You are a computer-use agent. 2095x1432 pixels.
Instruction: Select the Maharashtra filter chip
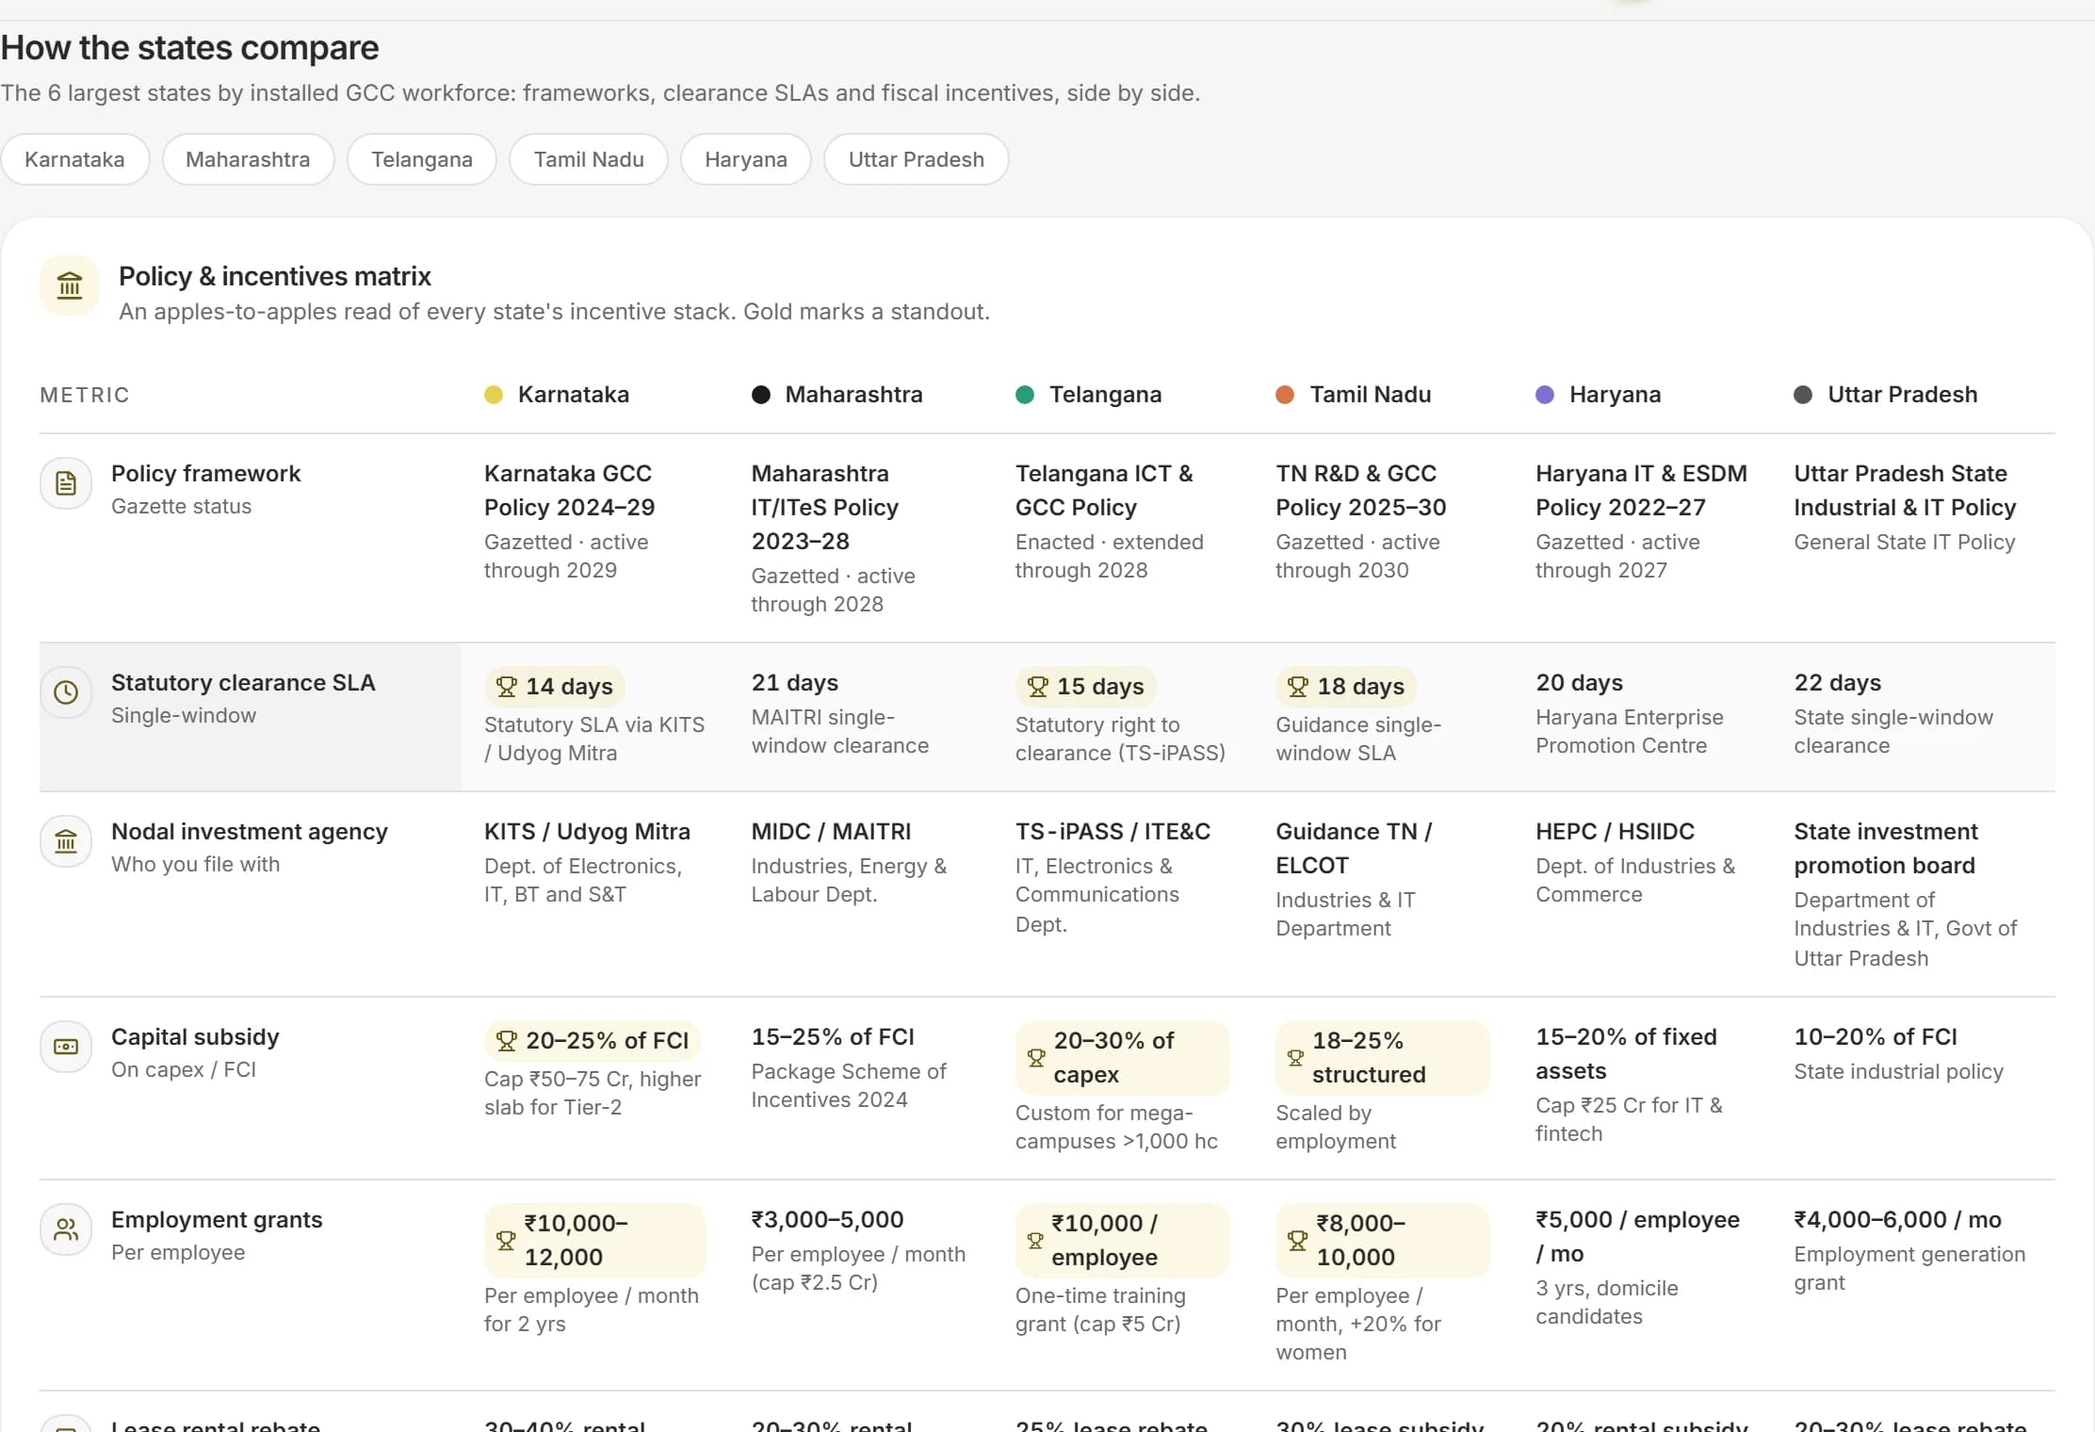248,160
